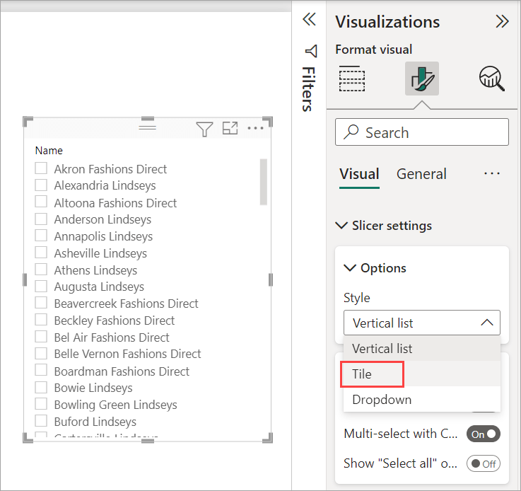Click the filter icon on slicer header

[204, 129]
